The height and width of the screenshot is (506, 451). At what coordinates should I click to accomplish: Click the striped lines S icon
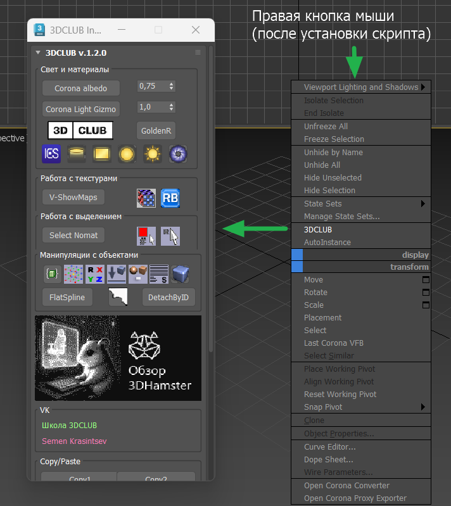pyautogui.click(x=159, y=274)
